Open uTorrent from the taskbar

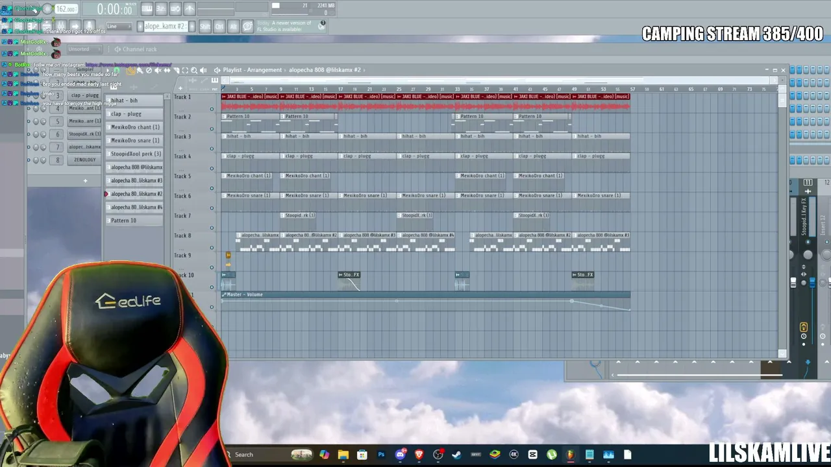(552, 455)
